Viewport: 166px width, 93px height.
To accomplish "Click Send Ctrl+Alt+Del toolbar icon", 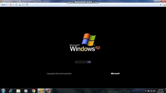I will [x=16, y=5].
